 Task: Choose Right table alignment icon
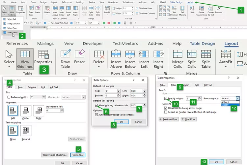[39, 110]
